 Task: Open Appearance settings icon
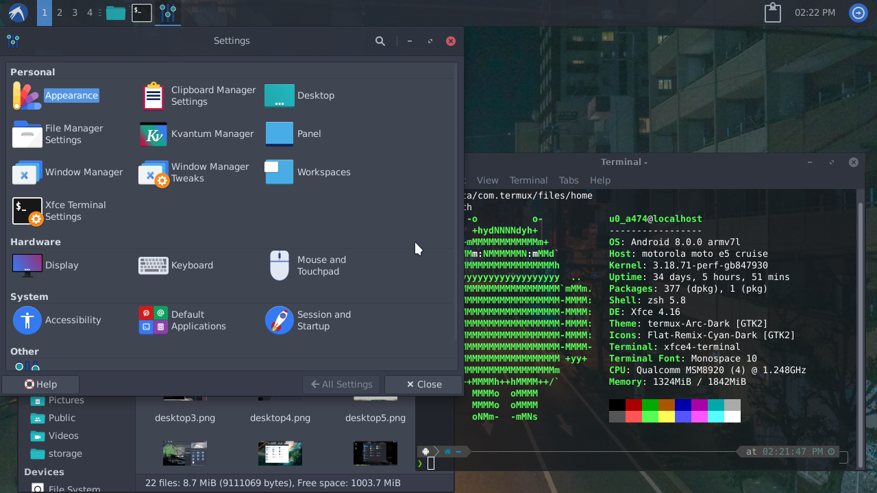click(x=27, y=96)
